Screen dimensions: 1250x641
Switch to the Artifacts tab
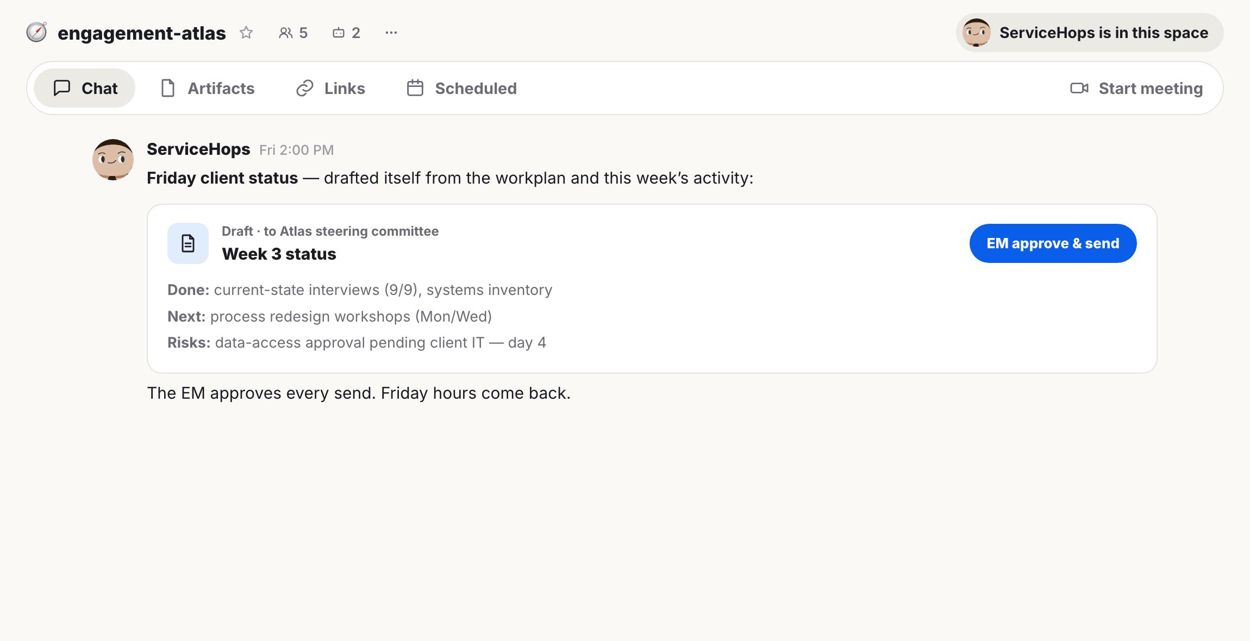(208, 88)
